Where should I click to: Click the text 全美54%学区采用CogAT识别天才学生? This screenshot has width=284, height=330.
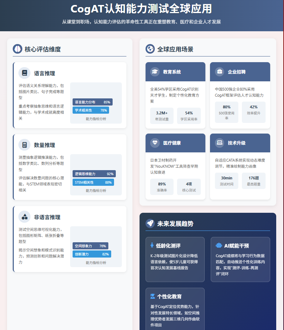175,95
